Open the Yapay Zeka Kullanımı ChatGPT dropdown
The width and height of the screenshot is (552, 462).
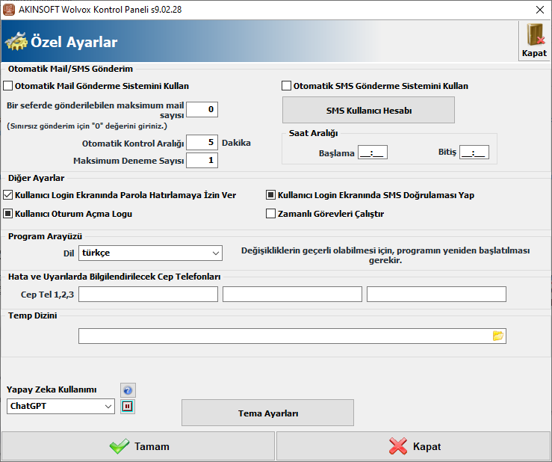point(61,407)
